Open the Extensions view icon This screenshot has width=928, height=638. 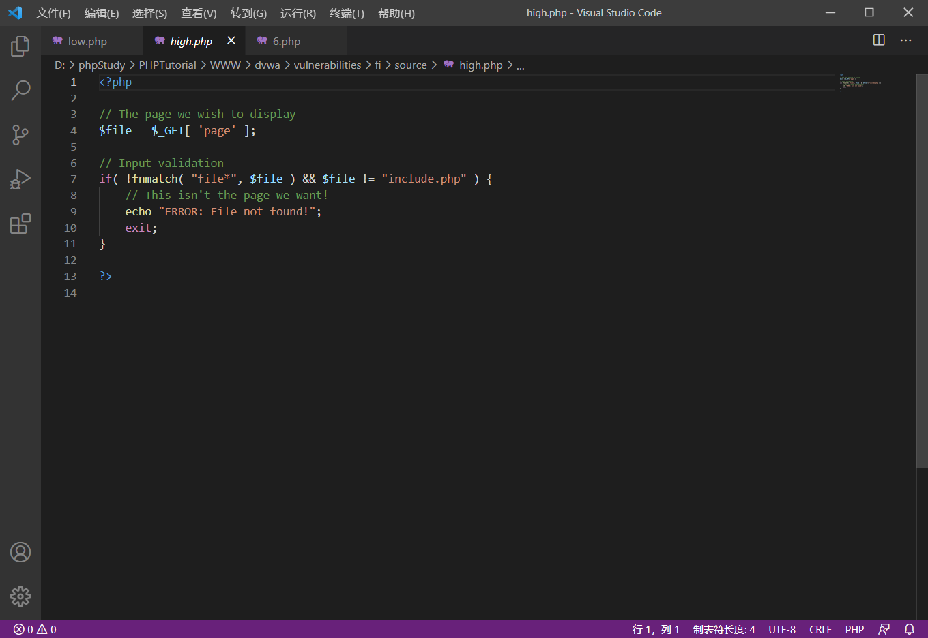20,224
